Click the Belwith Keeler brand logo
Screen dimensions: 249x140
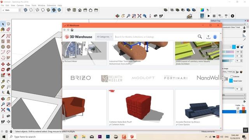tap(112, 79)
